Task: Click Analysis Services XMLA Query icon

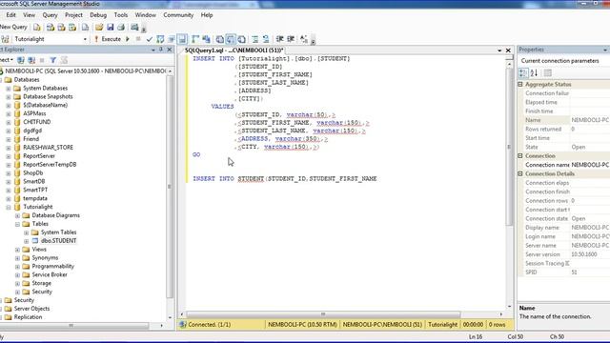Action: 72,28
